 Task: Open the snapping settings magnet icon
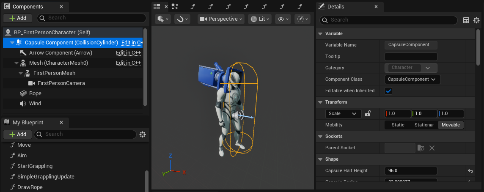[x=182, y=19]
